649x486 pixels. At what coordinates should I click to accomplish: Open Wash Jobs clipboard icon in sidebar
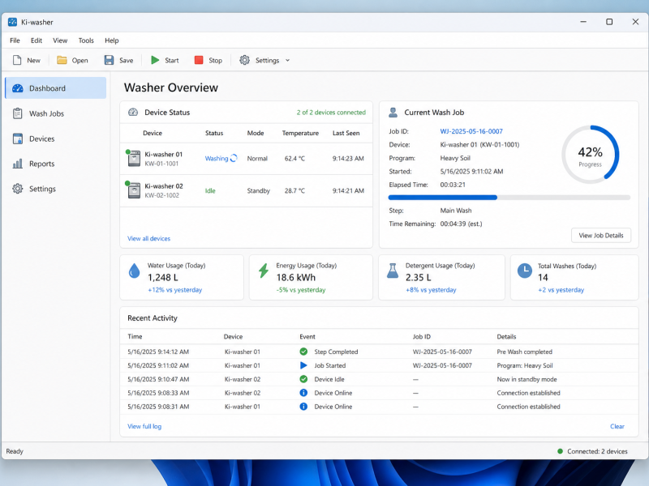[17, 113]
